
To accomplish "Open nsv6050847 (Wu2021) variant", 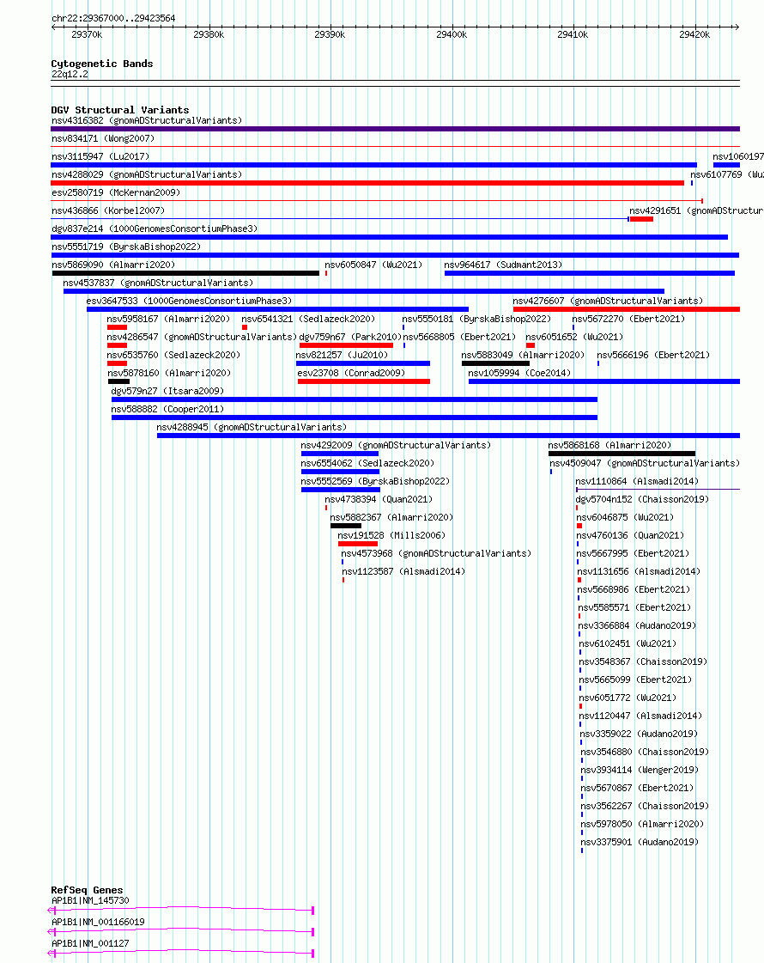I will 373,265.
